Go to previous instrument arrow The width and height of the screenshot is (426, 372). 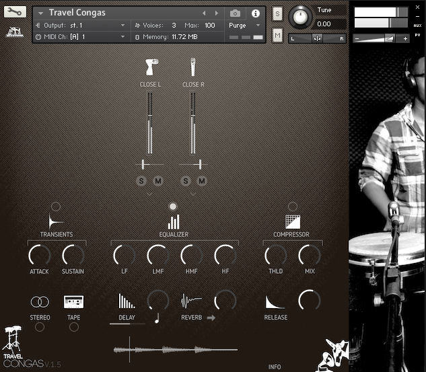point(204,13)
